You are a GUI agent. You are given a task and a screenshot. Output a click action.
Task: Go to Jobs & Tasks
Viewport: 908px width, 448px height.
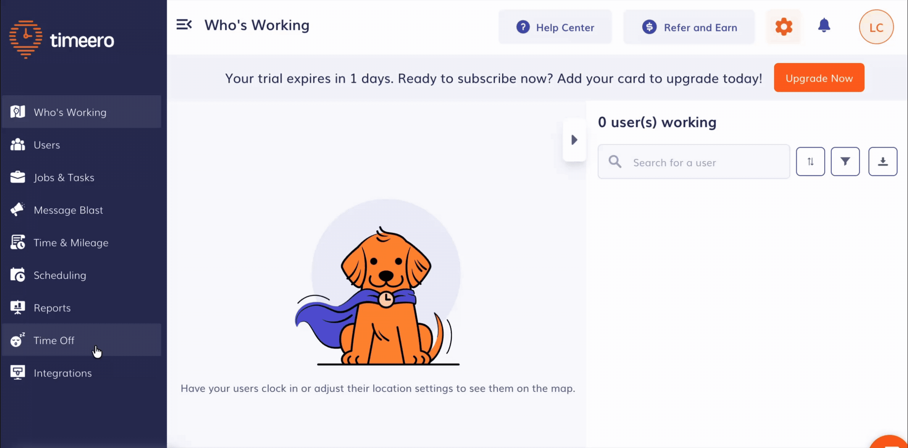point(64,178)
